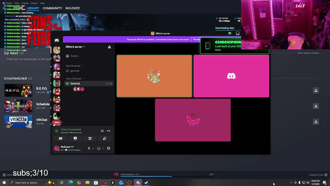Download VRChat update arrow icon
330x186 pixels.
coord(316,122)
